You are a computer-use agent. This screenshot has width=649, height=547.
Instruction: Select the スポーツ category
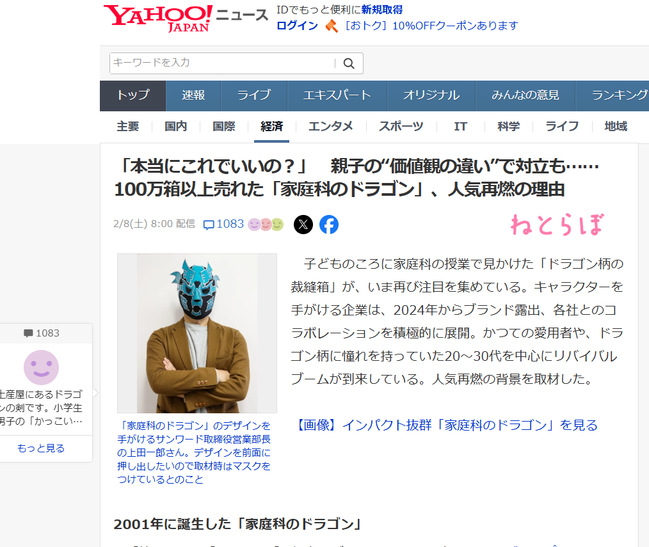401,126
